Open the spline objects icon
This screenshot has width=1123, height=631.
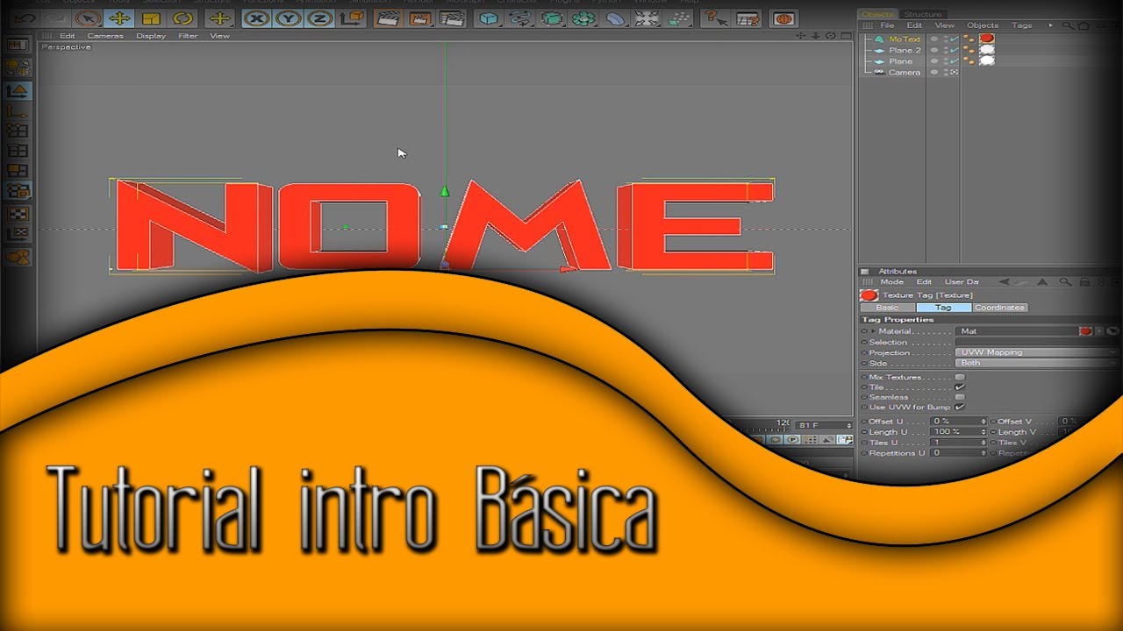(522, 18)
